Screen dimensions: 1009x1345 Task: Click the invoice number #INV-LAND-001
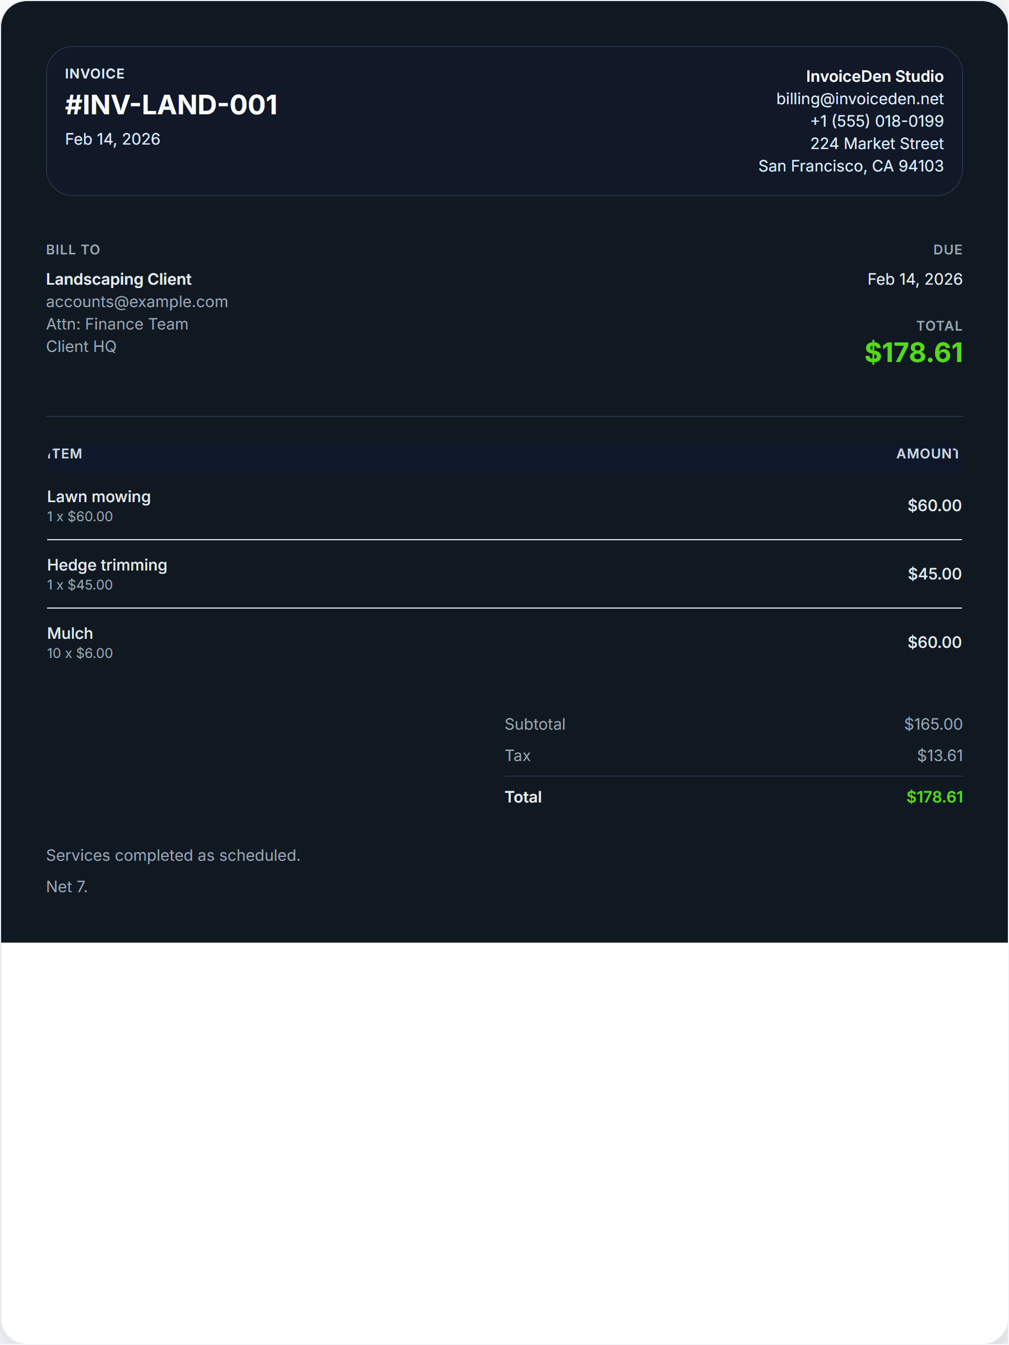pos(171,105)
